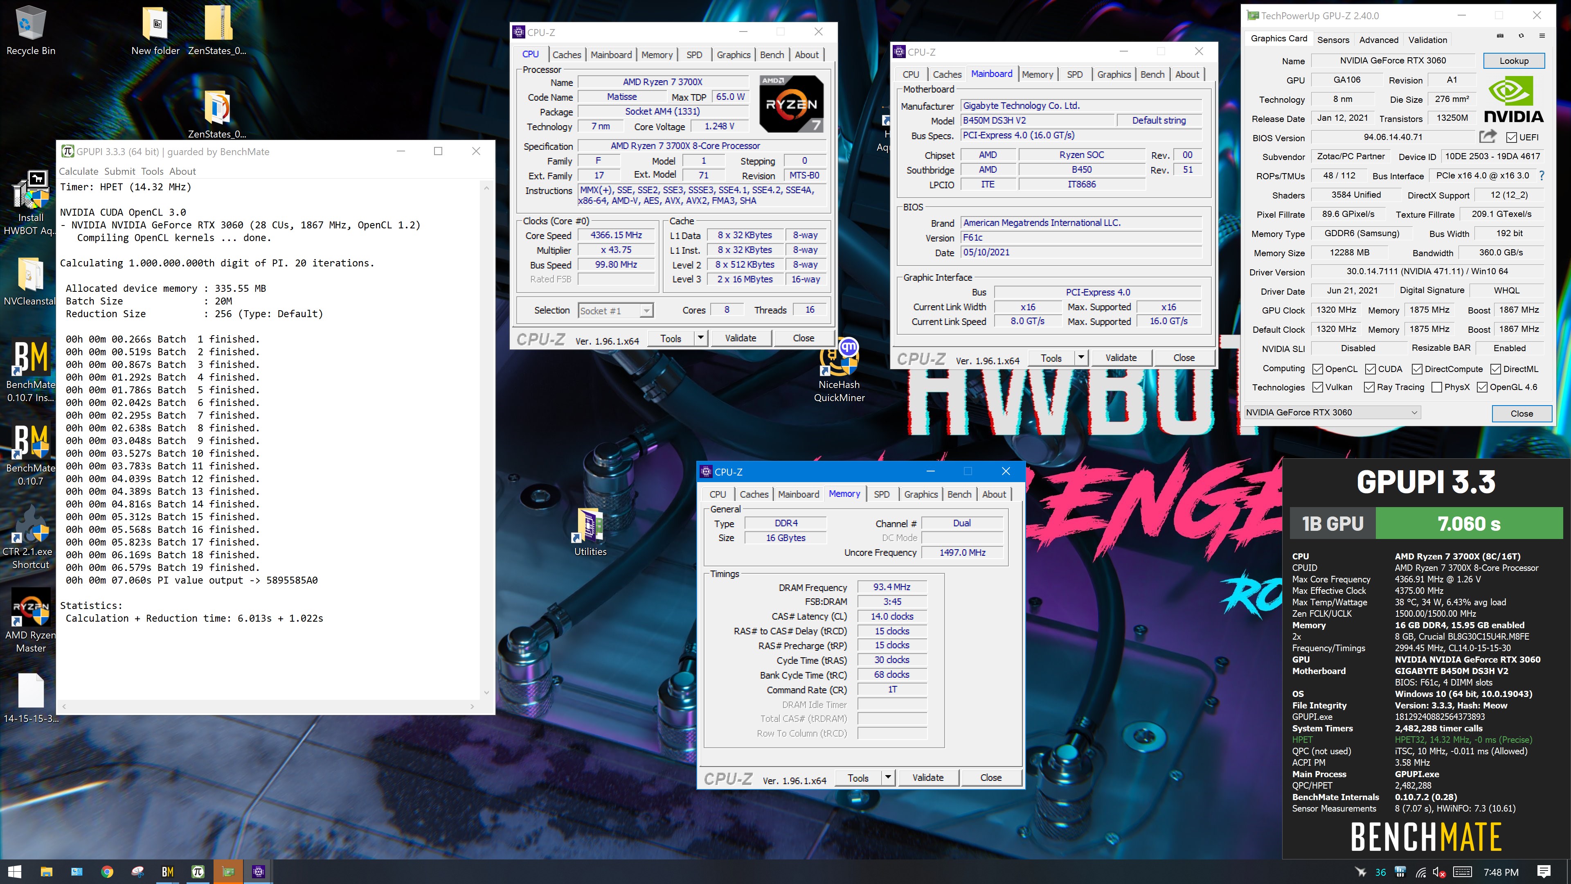The width and height of the screenshot is (1571, 884).
Task: Toggle the DirectCompute checkbox in GPU-Z
Action: [x=1417, y=369]
